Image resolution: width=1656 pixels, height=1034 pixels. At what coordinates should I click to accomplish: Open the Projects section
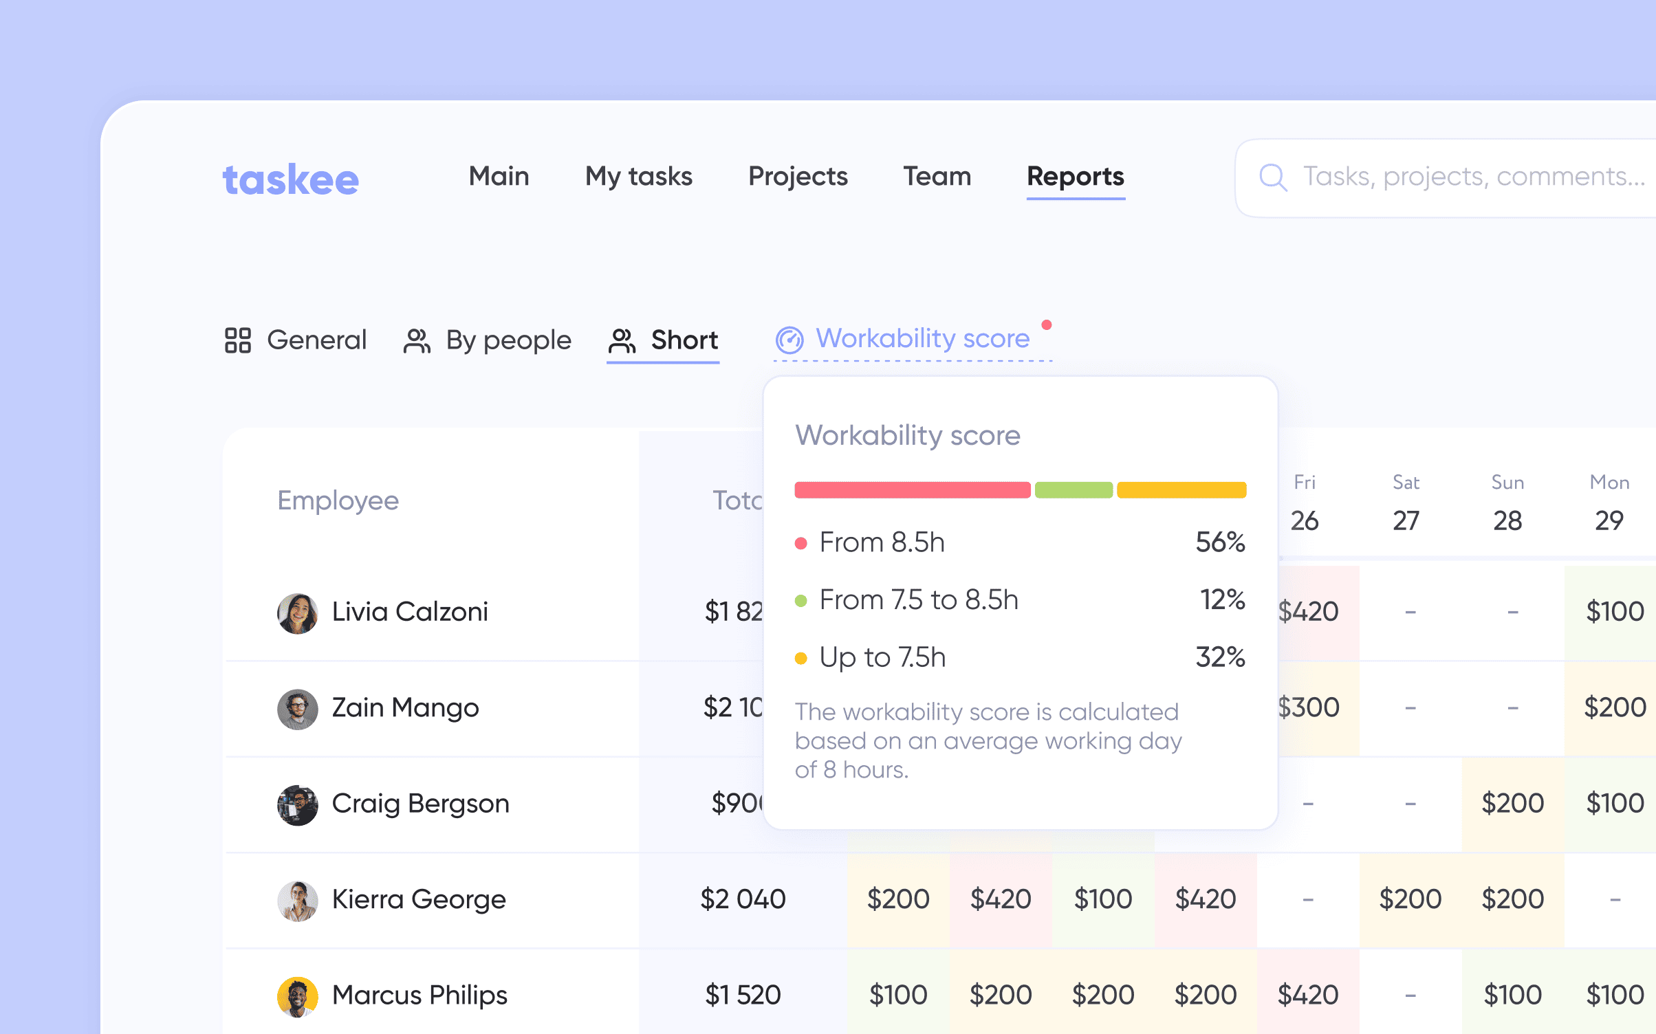(797, 177)
